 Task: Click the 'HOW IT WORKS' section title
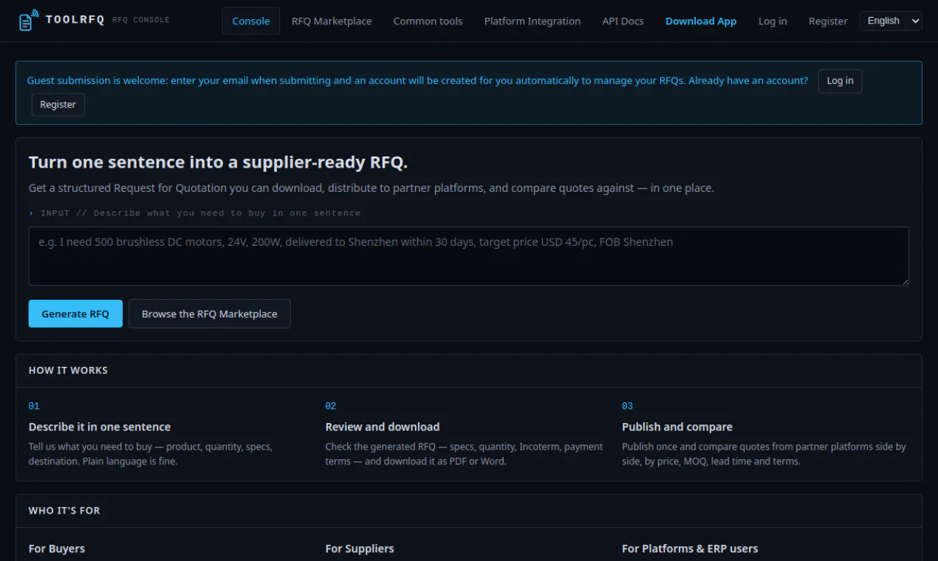[x=68, y=371]
